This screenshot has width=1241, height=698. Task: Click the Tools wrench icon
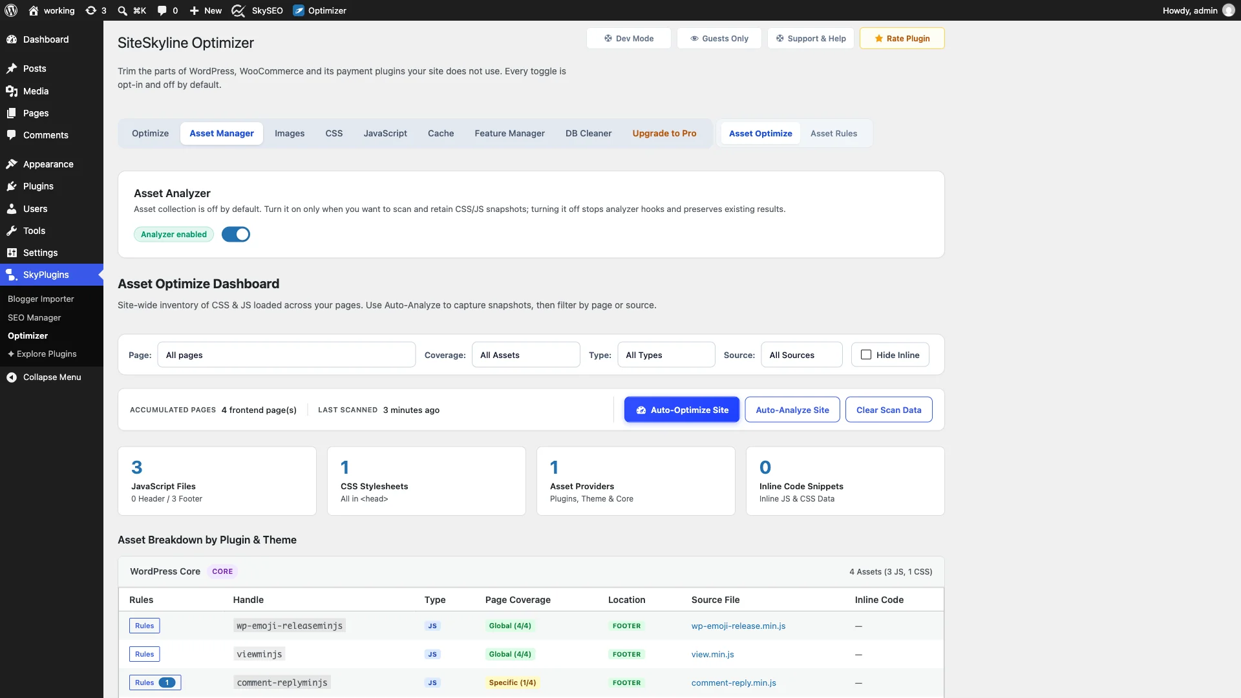(x=12, y=231)
